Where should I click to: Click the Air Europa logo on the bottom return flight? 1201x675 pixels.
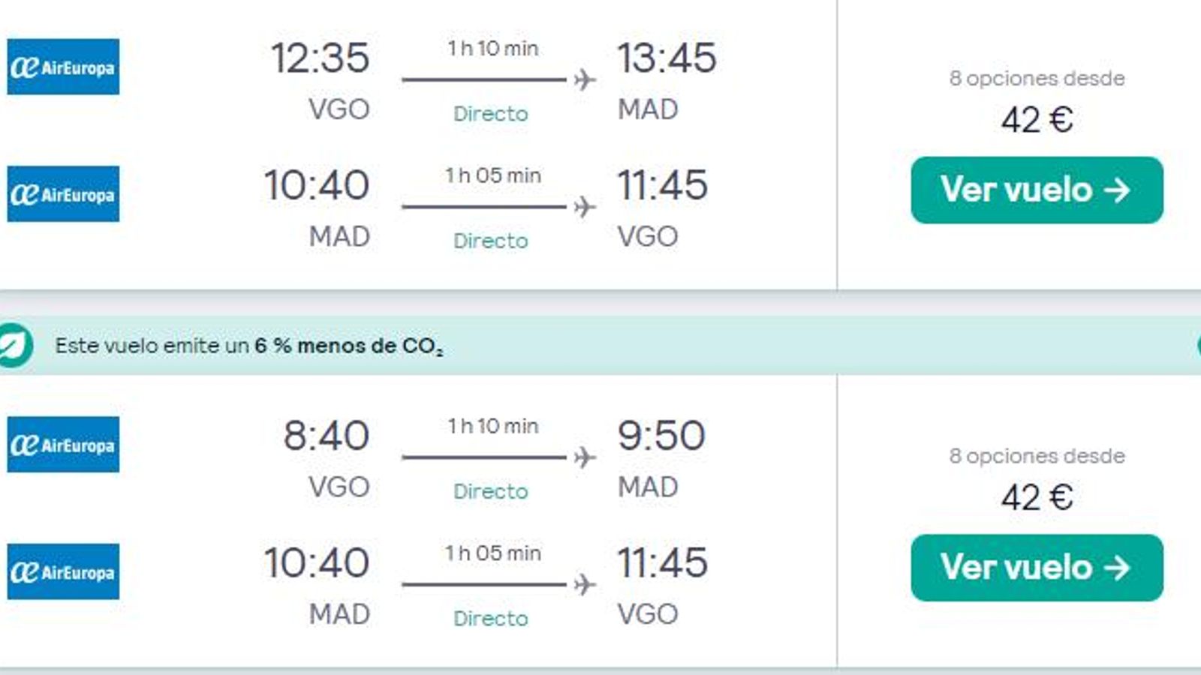pos(62,572)
